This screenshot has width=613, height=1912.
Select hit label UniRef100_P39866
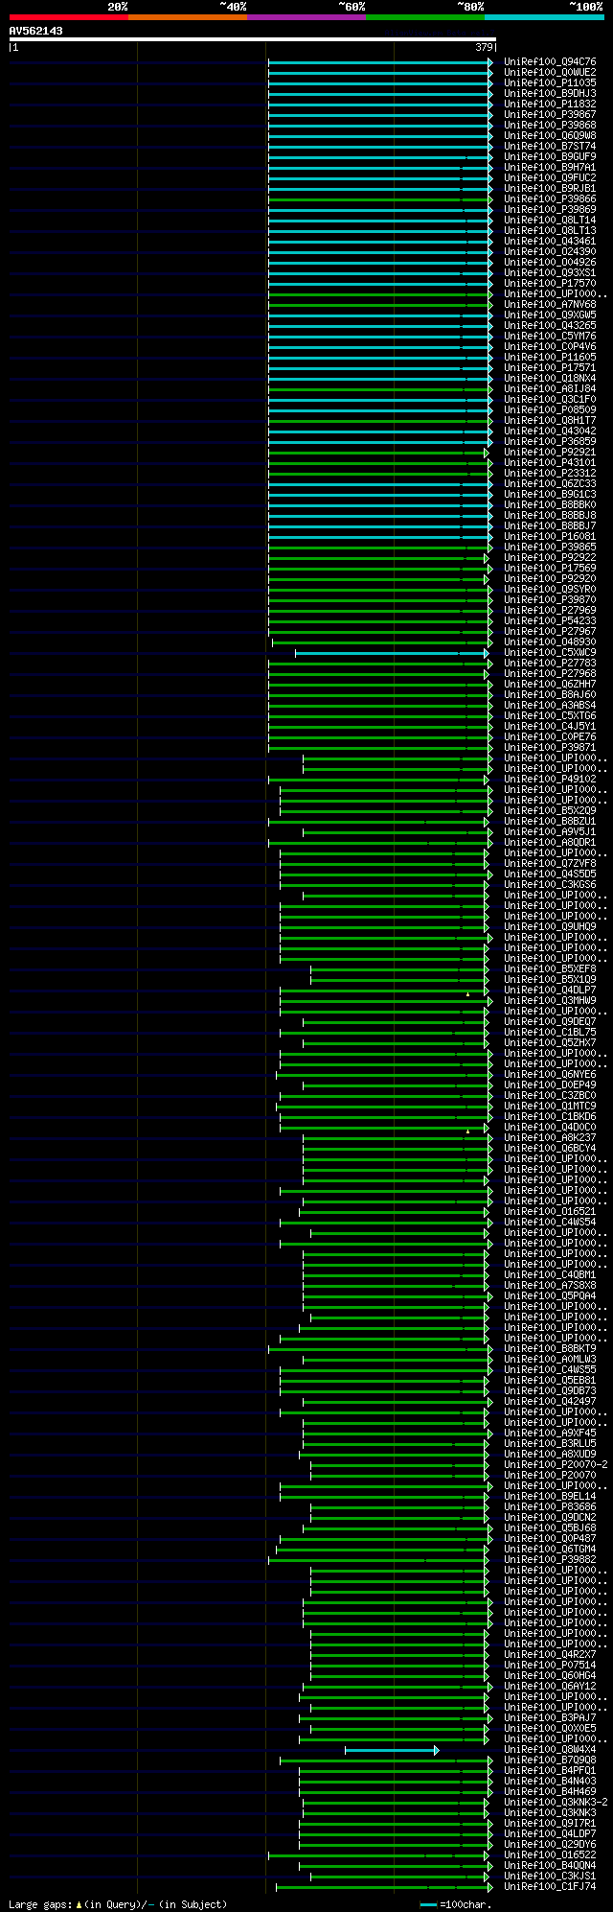[x=550, y=199]
